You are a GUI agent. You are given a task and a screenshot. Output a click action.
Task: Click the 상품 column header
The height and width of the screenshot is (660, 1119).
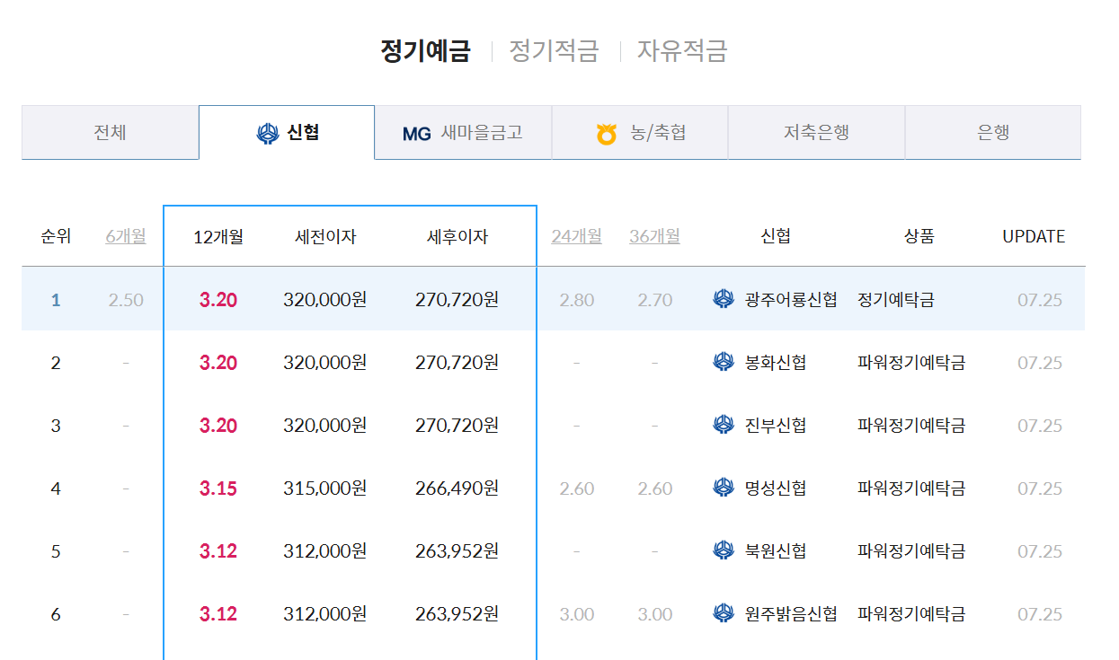point(919,237)
